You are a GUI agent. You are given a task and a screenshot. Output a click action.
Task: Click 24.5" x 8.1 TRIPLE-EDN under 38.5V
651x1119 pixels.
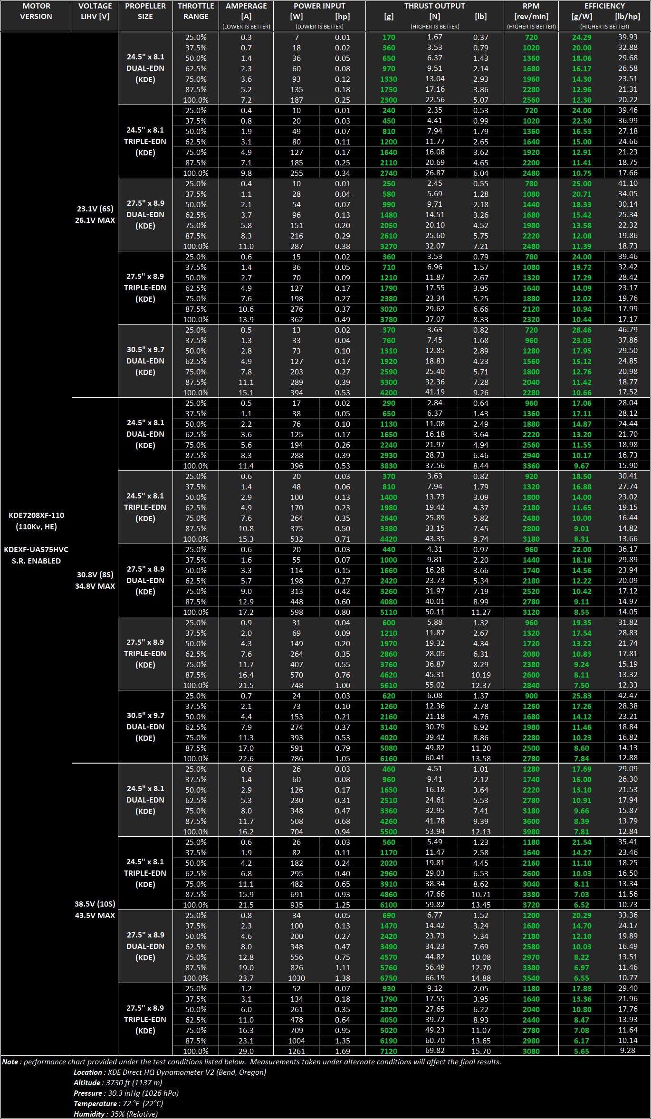coord(145,873)
